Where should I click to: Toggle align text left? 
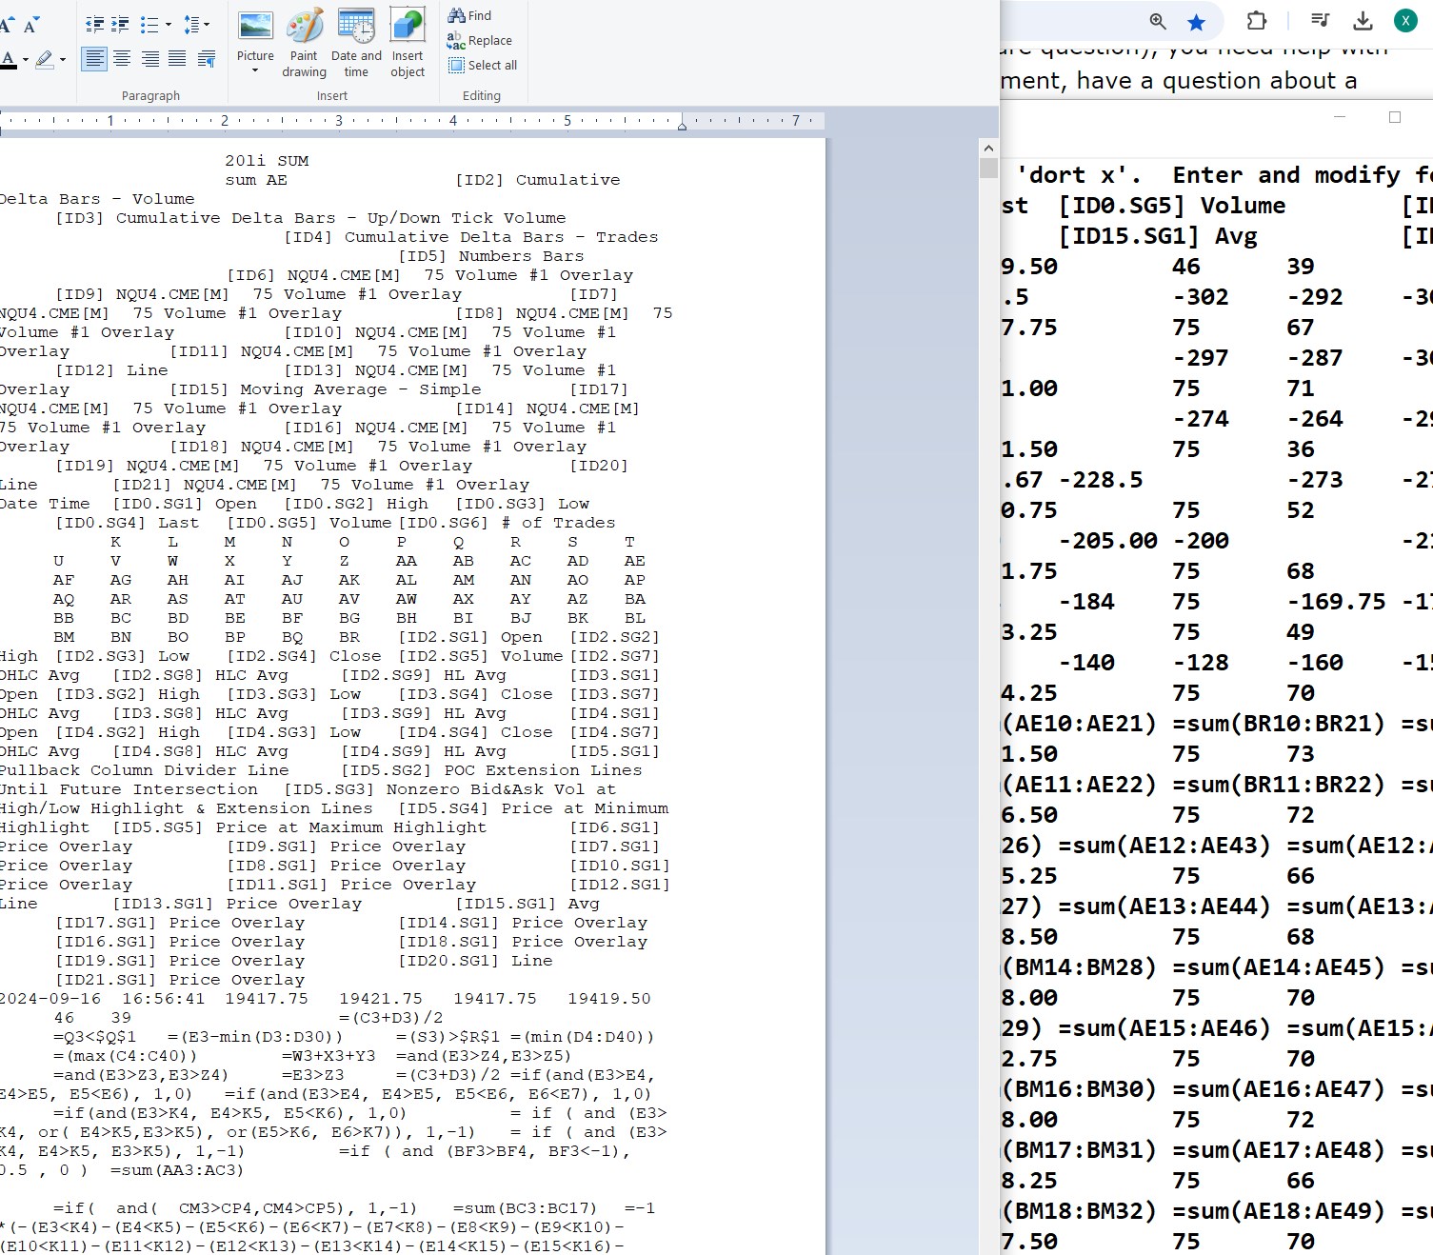(x=94, y=59)
